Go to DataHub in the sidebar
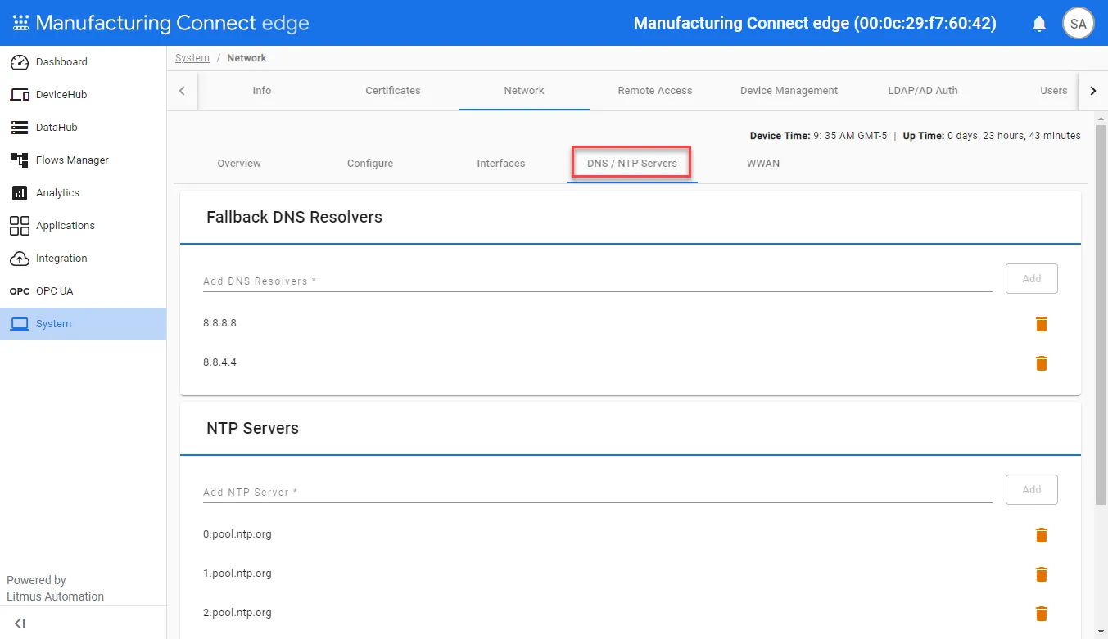Viewport: 1108px width, 639px height. tap(83, 128)
